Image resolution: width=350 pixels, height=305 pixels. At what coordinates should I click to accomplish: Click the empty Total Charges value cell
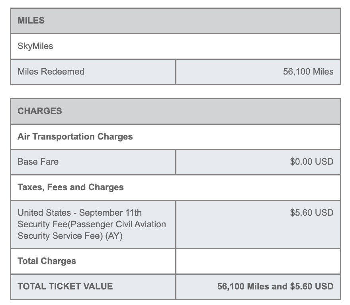pyautogui.click(x=258, y=261)
